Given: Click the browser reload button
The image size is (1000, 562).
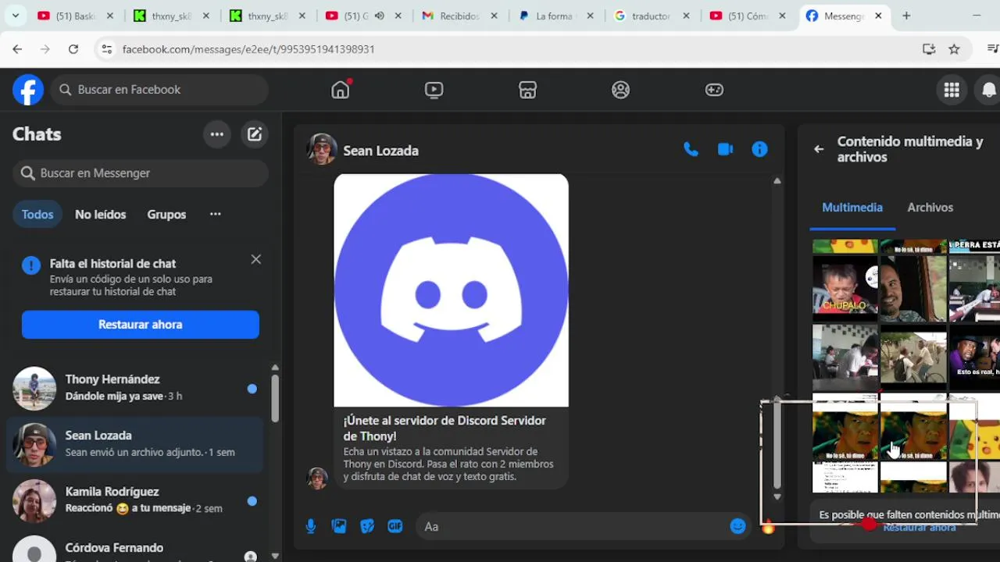Looking at the screenshot, I should 73,49.
